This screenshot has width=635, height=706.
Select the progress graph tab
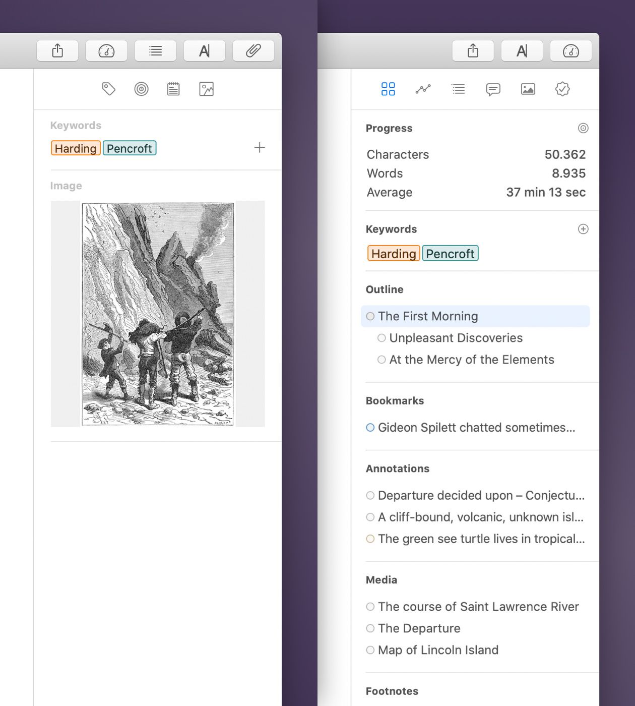point(423,89)
